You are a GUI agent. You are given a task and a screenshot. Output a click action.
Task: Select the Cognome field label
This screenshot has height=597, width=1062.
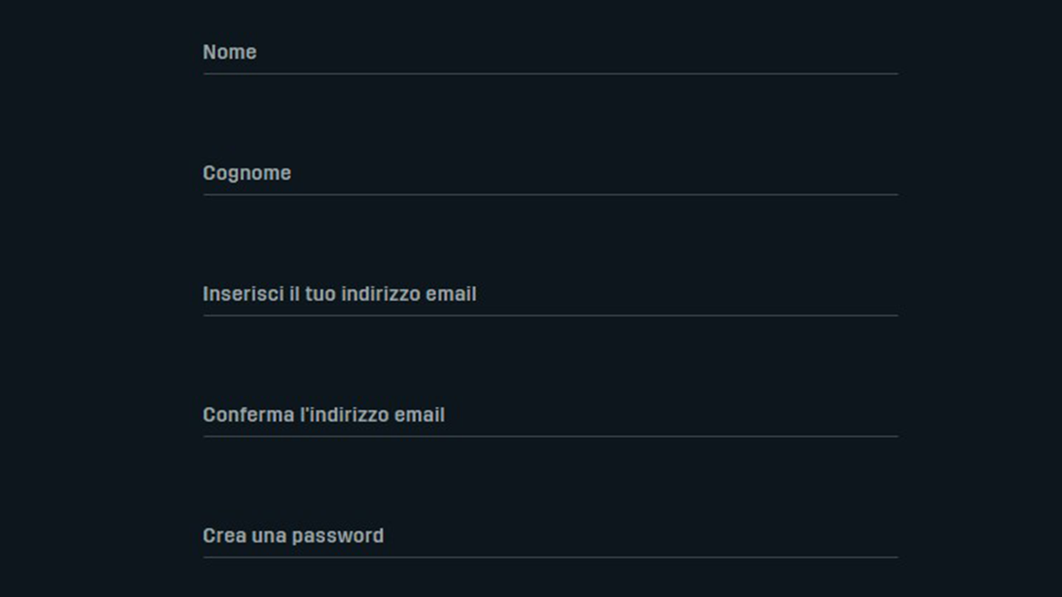point(247,172)
